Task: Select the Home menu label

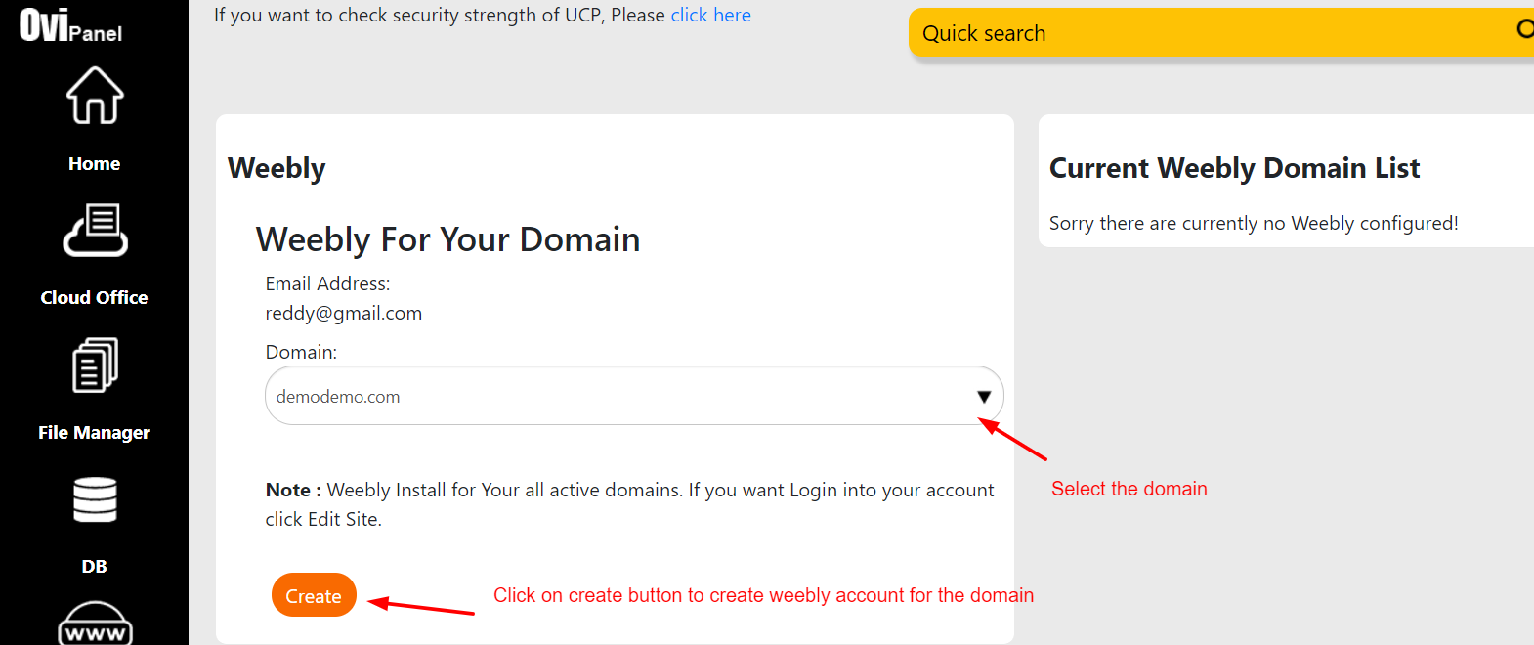Action: (x=95, y=164)
